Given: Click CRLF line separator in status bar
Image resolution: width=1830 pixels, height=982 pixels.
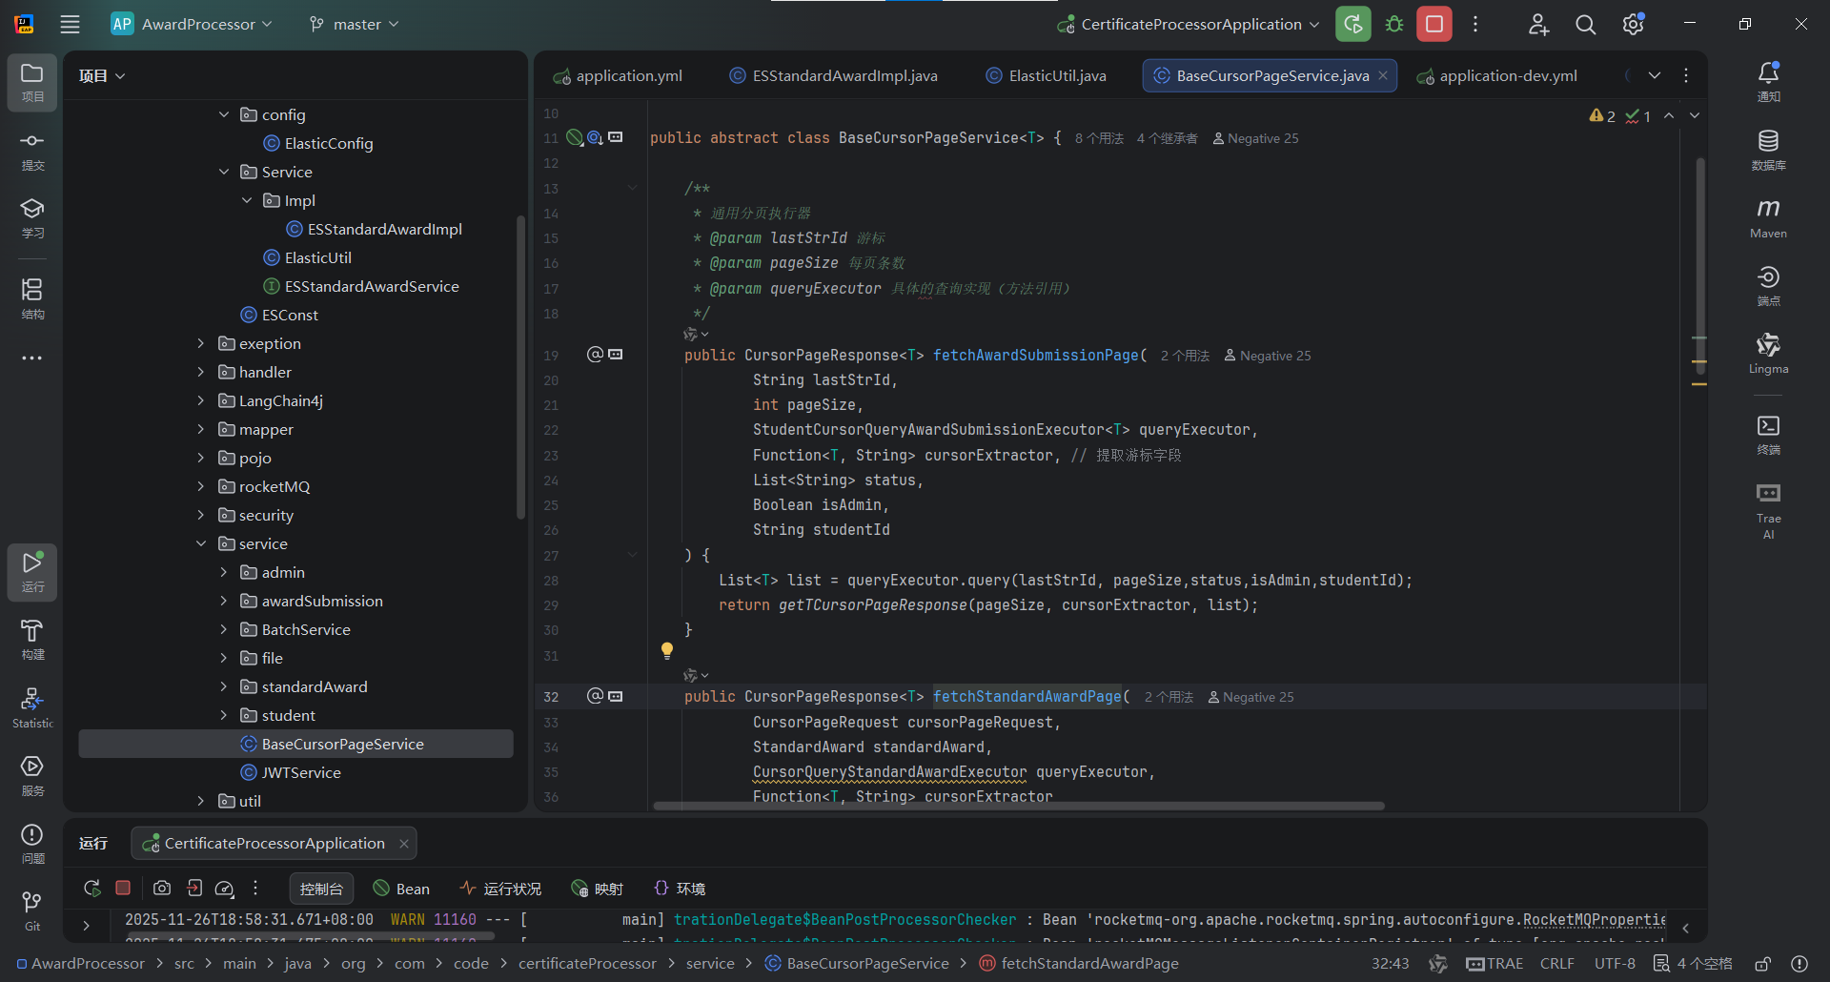Looking at the screenshot, I should 1556,963.
